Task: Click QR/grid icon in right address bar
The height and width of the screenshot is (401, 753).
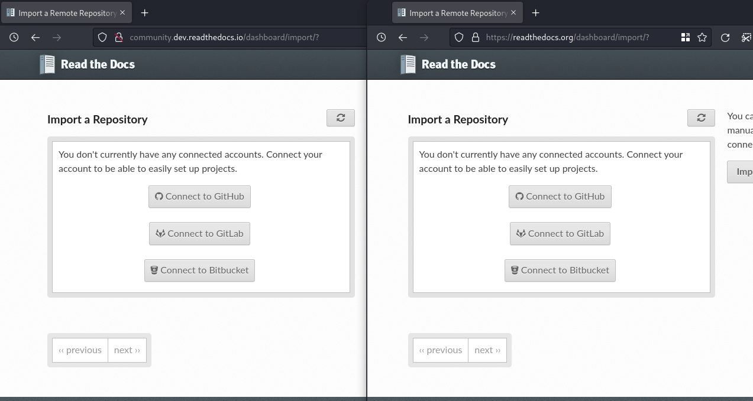Action: pyautogui.click(x=686, y=37)
